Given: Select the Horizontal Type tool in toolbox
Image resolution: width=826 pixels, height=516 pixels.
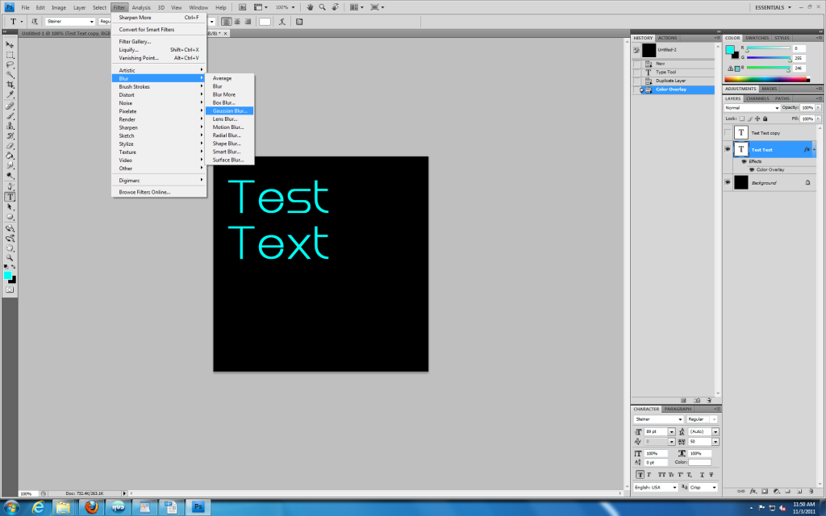Looking at the screenshot, I should [x=10, y=197].
